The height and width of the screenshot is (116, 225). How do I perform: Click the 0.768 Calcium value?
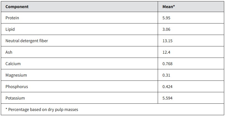(167, 64)
